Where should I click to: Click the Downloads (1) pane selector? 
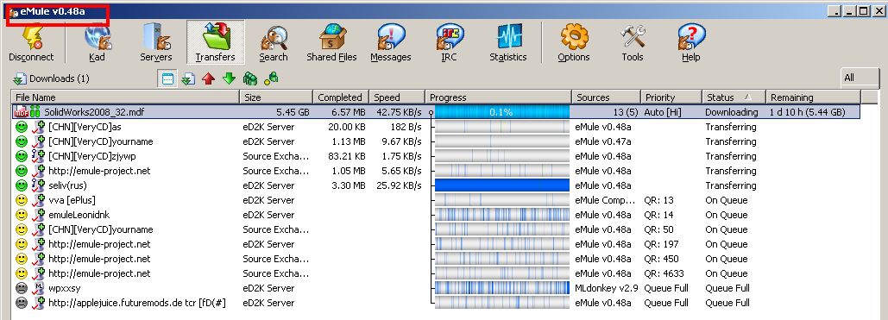pyautogui.click(x=52, y=78)
